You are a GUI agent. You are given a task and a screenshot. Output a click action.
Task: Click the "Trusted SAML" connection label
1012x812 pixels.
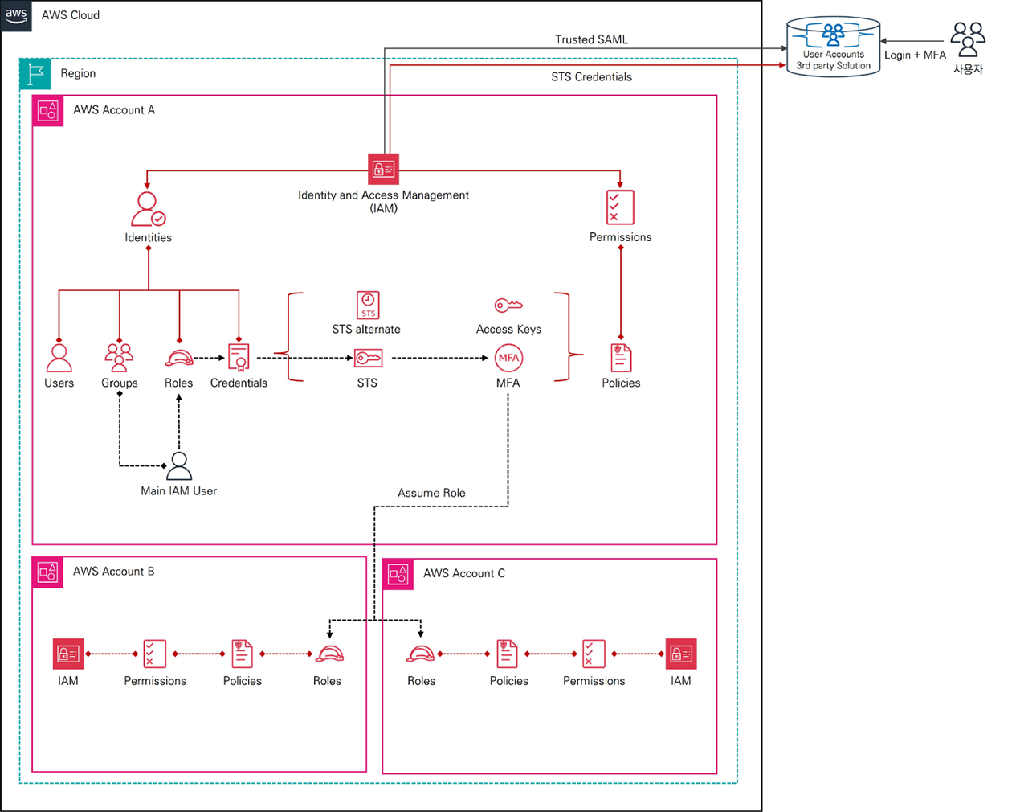[x=591, y=39]
